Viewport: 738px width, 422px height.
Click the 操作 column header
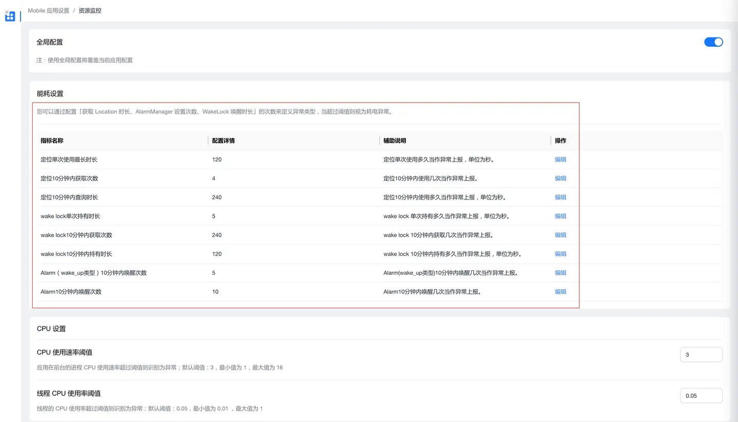(x=560, y=140)
